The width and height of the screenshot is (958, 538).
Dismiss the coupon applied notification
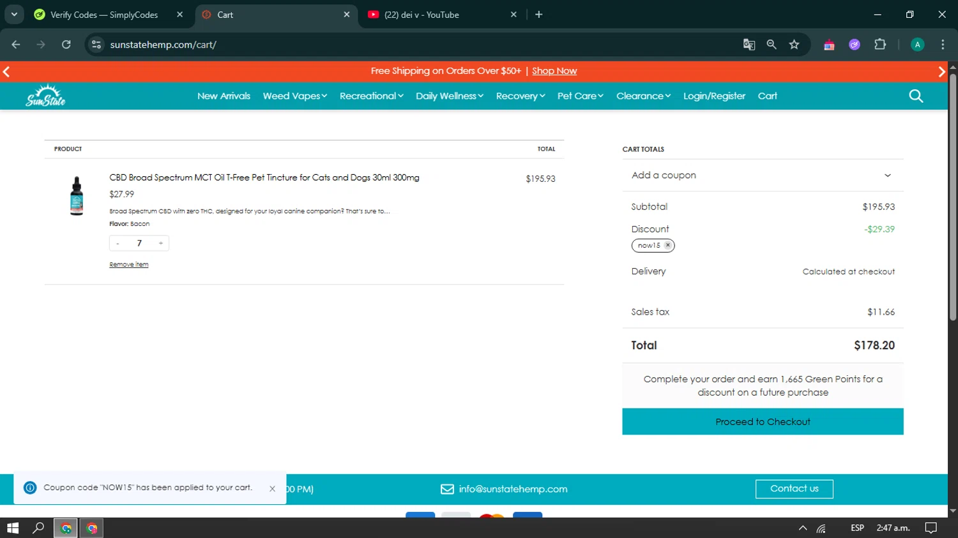point(272,488)
